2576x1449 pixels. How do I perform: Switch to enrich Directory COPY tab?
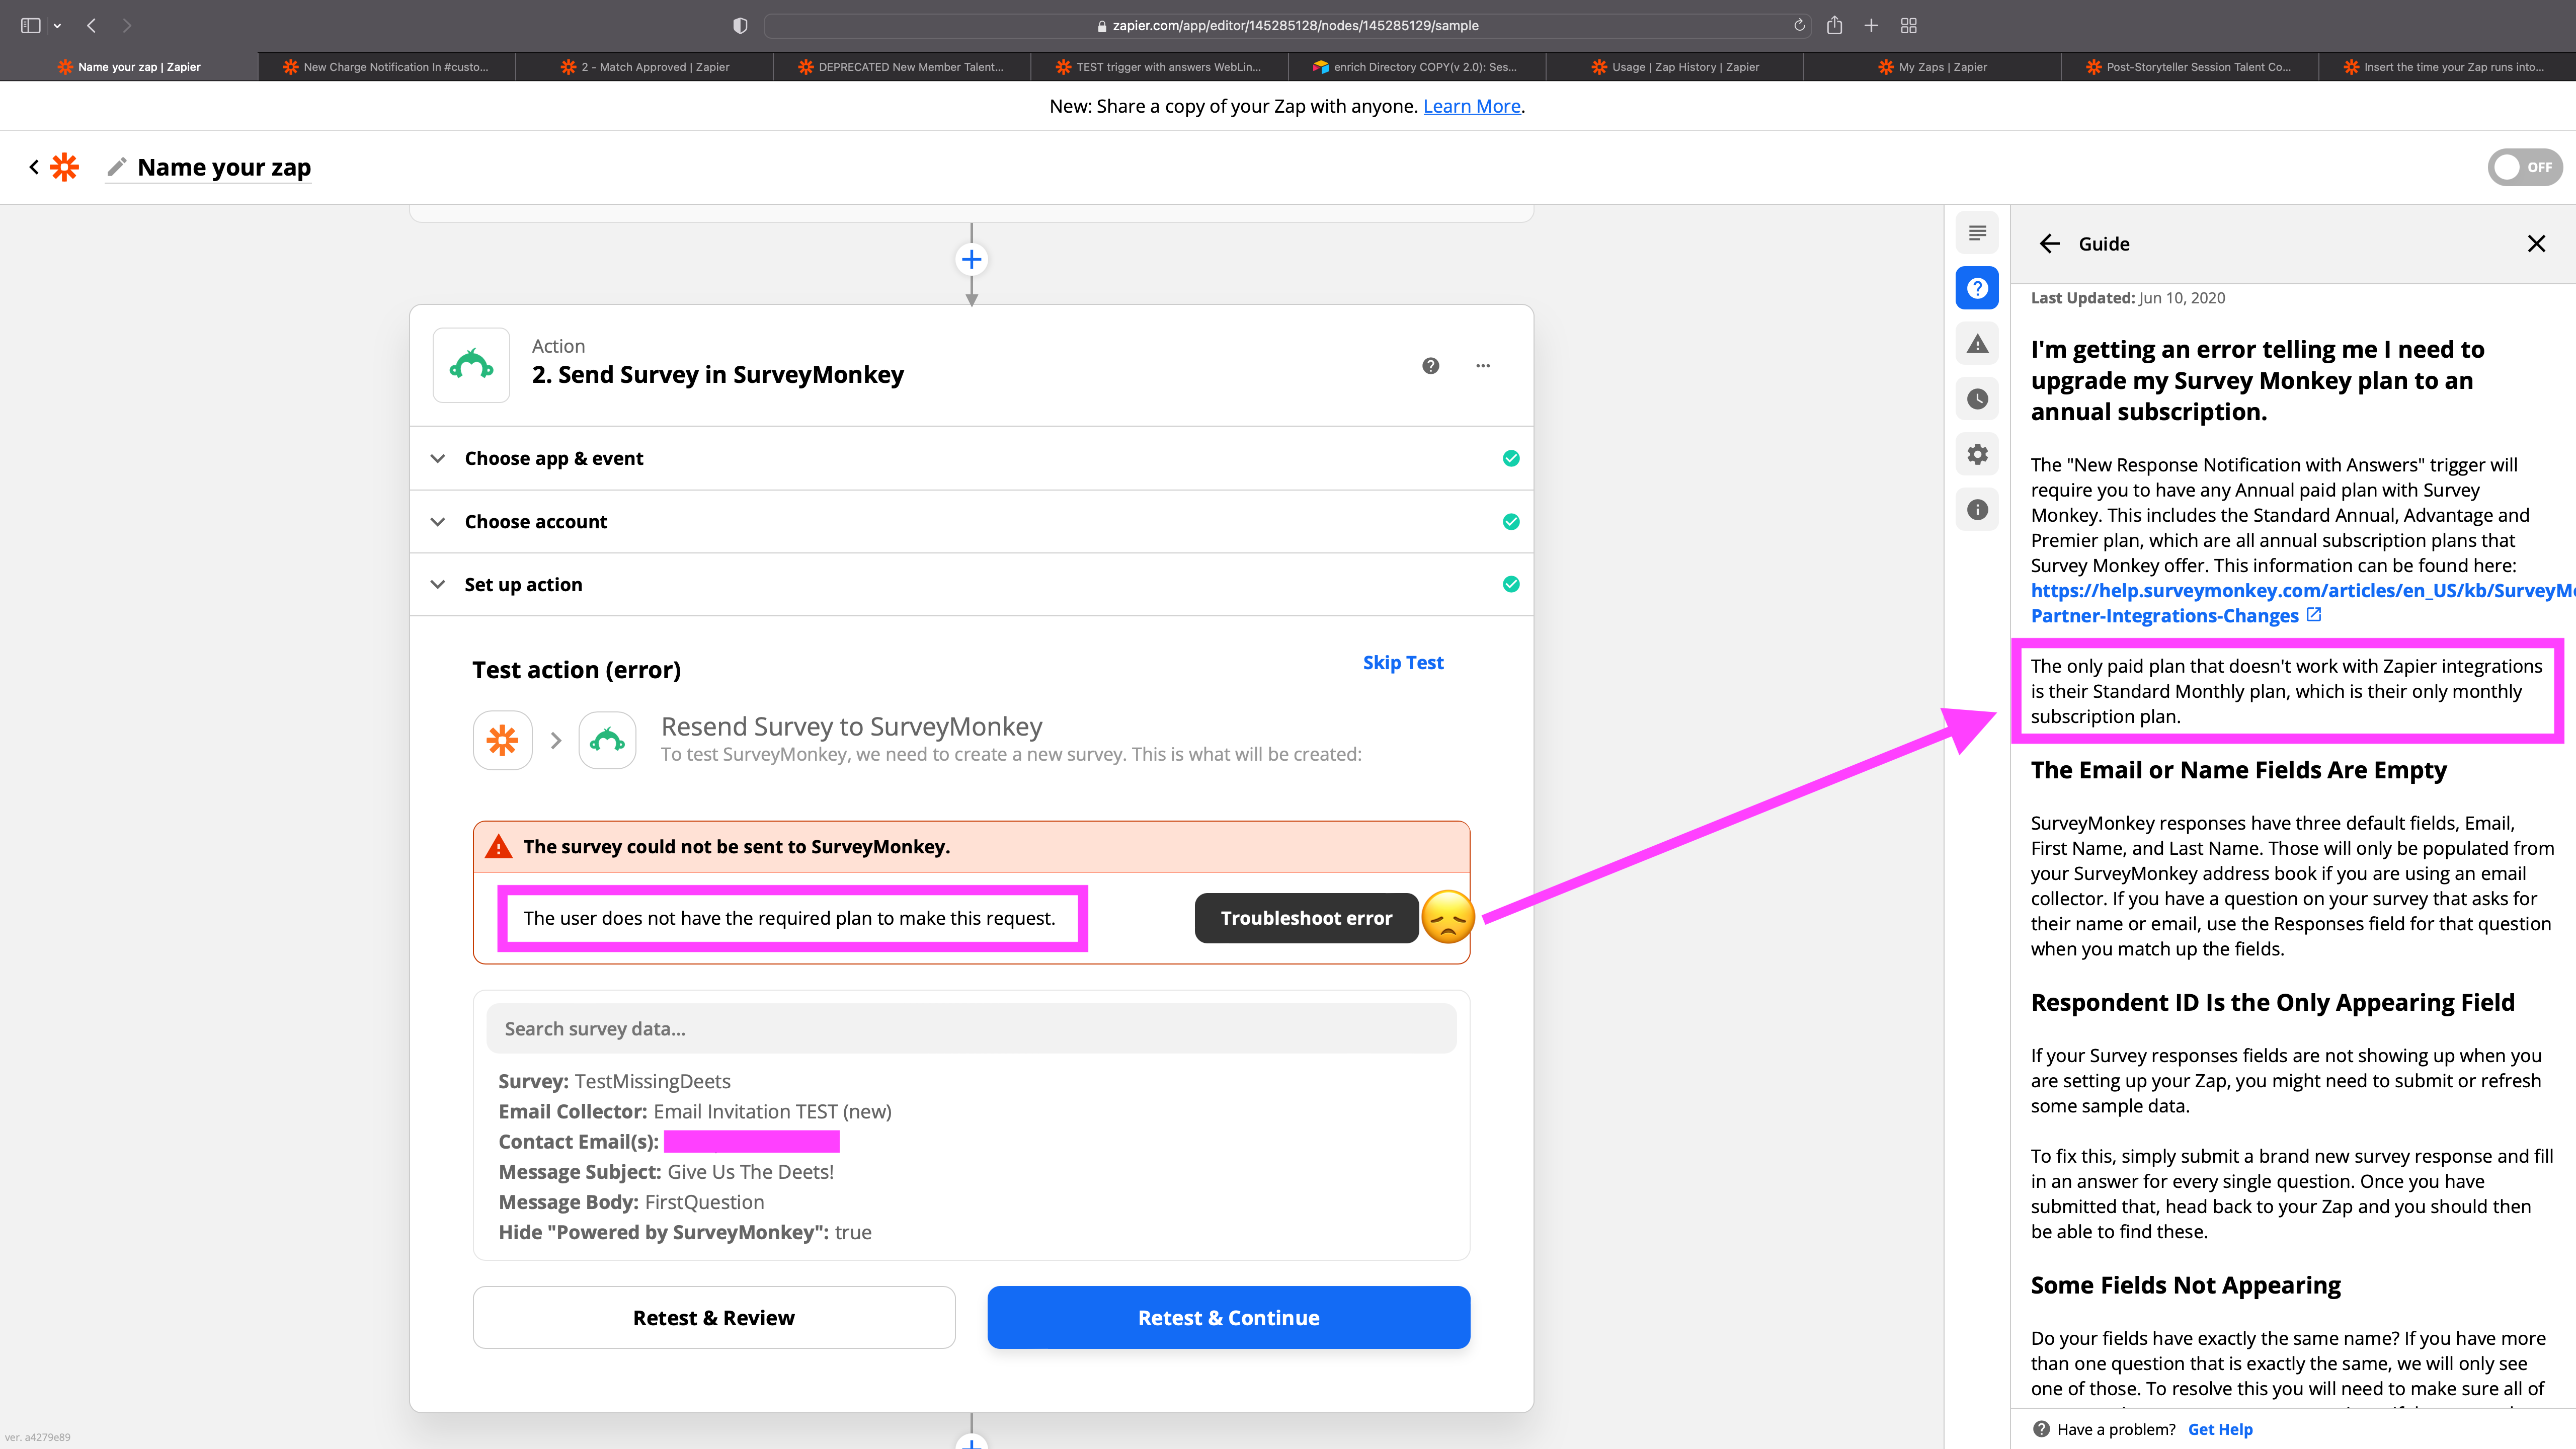coord(1417,67)
